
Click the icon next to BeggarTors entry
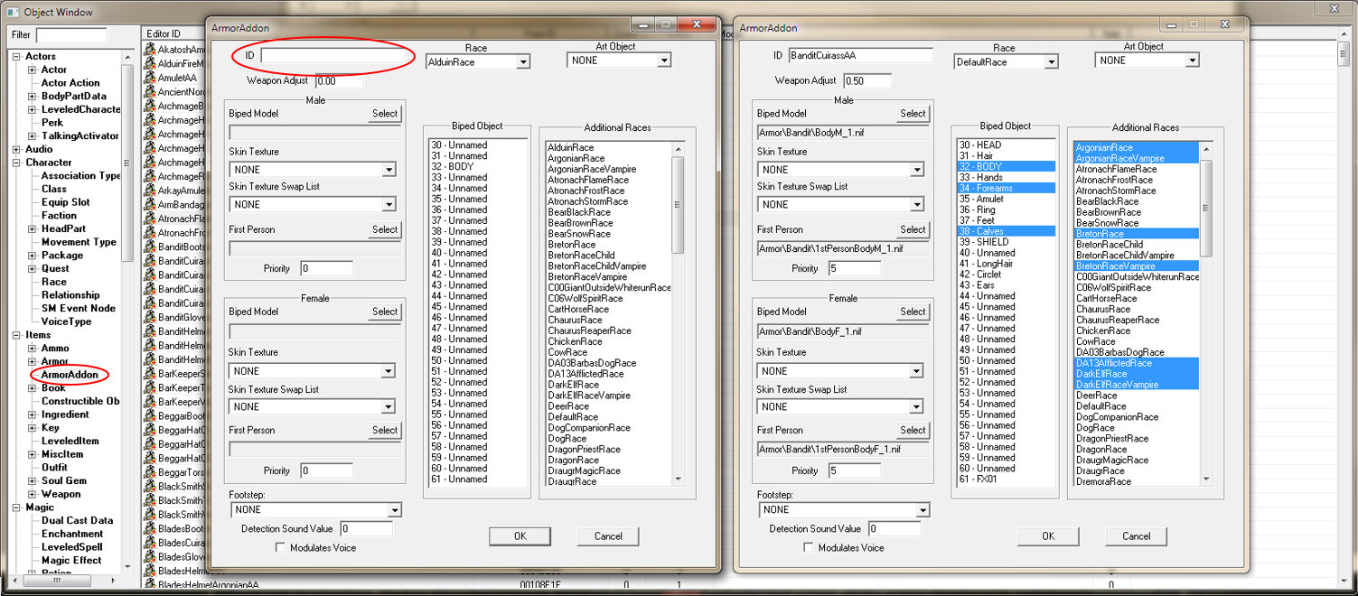(x=151, y=471)
